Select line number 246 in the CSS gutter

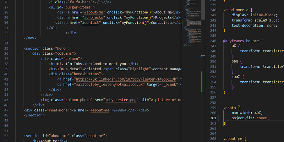click(x=213, y=41)
